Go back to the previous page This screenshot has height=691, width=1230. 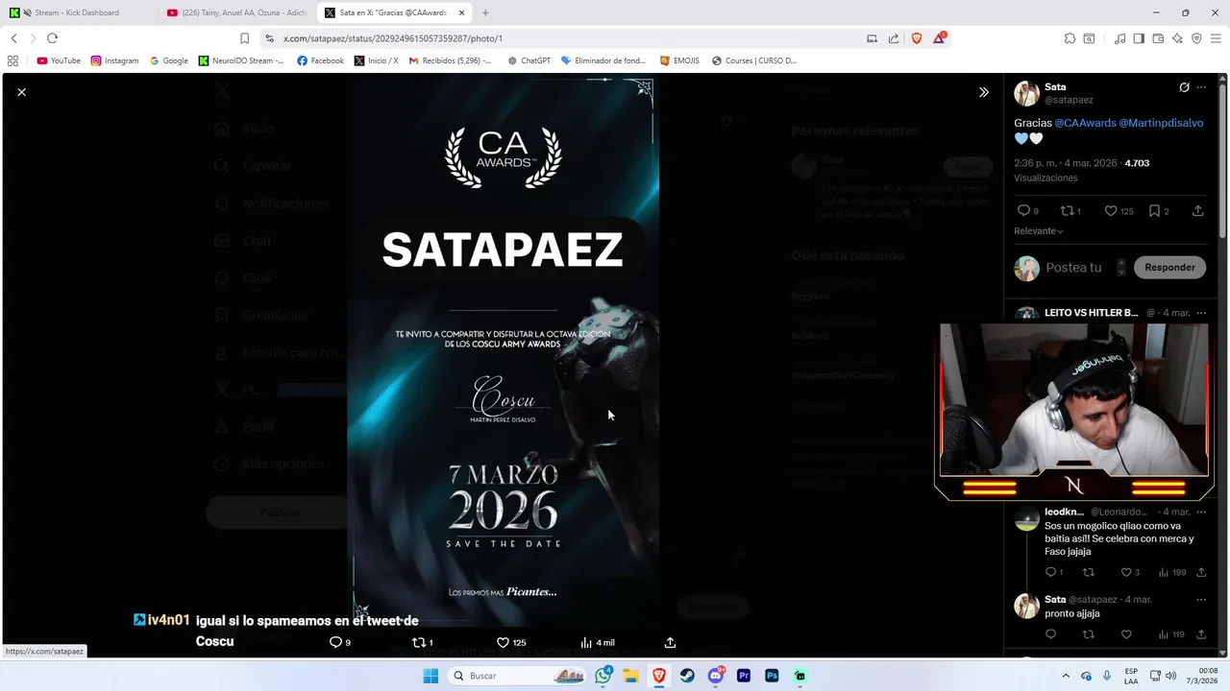coord(14,38)
